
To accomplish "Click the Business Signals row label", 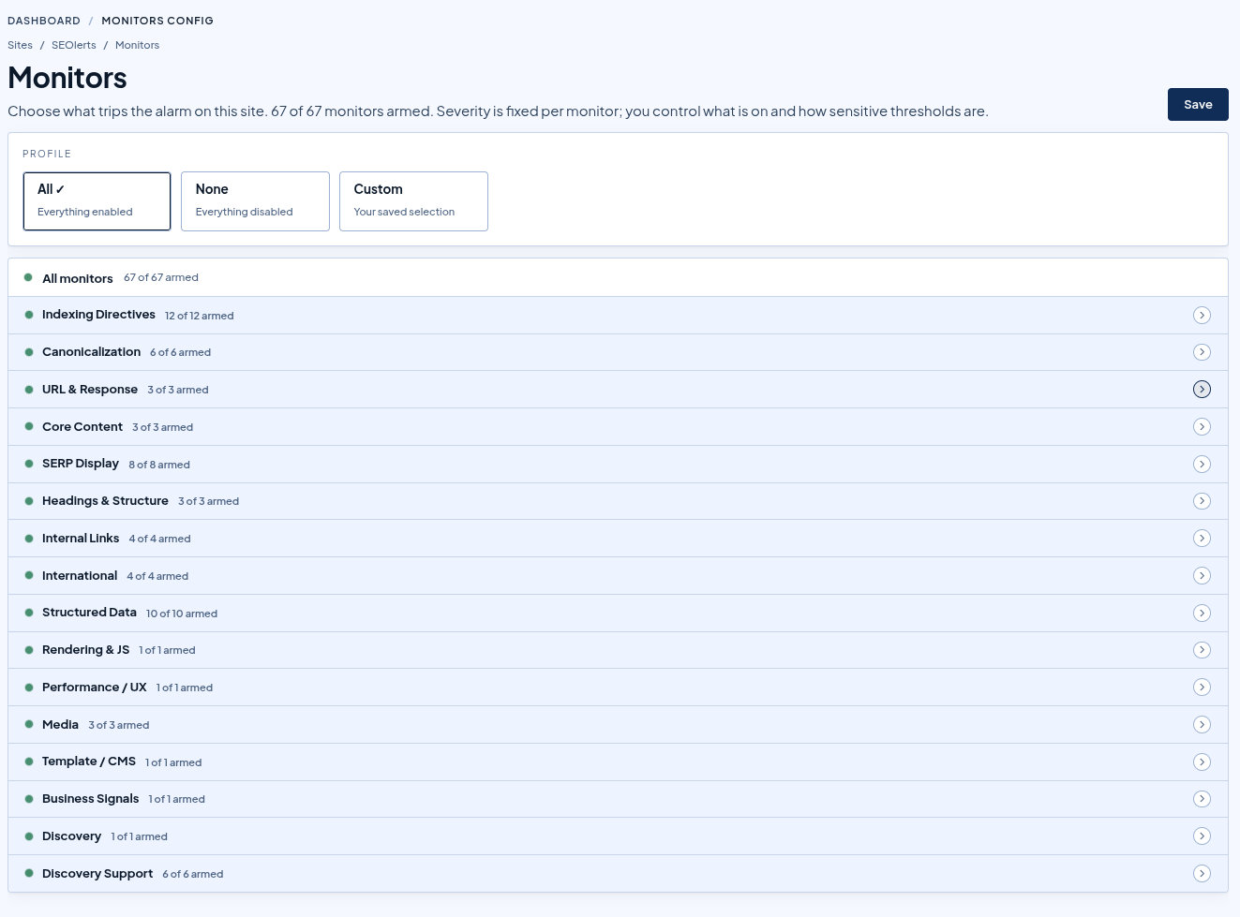I will (90, 799).
